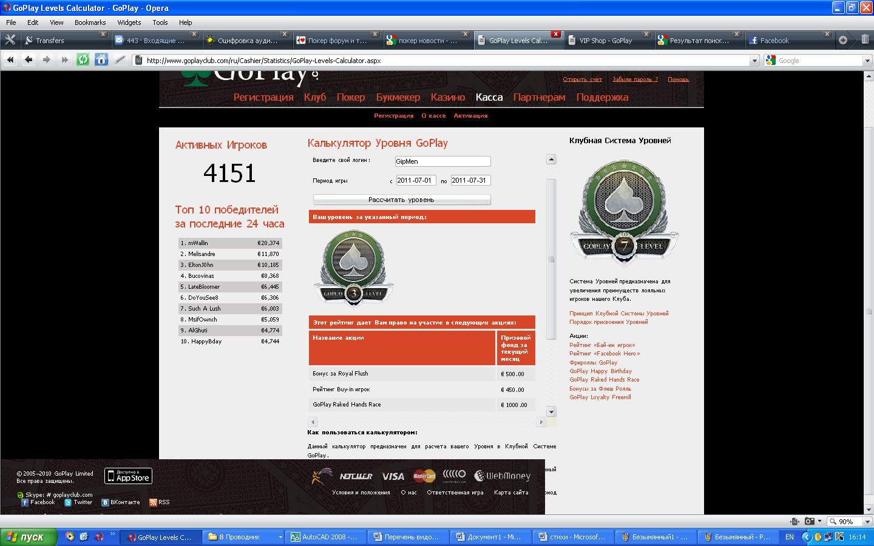Toggle the Opera panels sidebar icon
Image resolution: width=874 pixels, height=546 pixels.
[x=10, y=40]
